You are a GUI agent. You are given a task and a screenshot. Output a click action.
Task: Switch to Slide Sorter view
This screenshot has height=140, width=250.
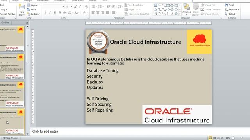tap(214, 138)
